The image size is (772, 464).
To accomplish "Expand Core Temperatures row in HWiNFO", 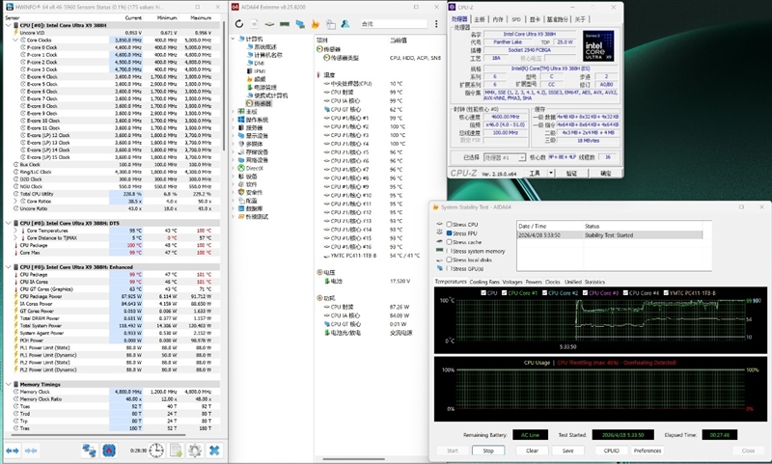I will pos(15,231).
